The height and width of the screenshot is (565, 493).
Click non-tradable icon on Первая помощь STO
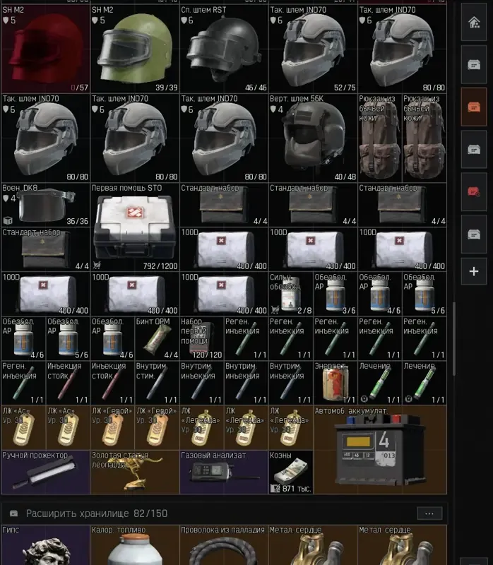97,266
